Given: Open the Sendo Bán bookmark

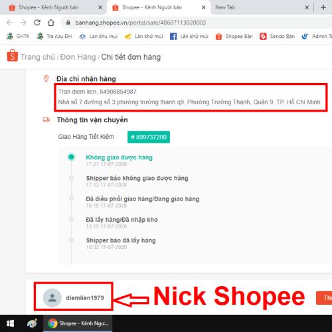Looking at the screenshot, I should 277,36.
